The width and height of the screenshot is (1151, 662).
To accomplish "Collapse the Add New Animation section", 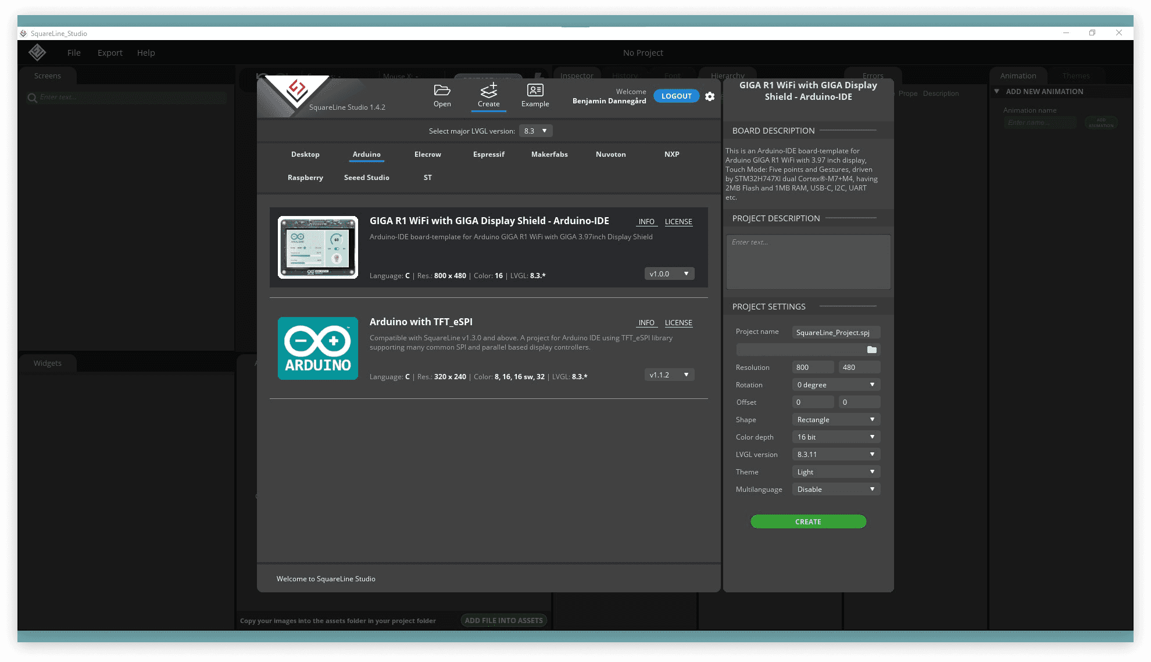I will pyautogui.click(x=996, y=92).
